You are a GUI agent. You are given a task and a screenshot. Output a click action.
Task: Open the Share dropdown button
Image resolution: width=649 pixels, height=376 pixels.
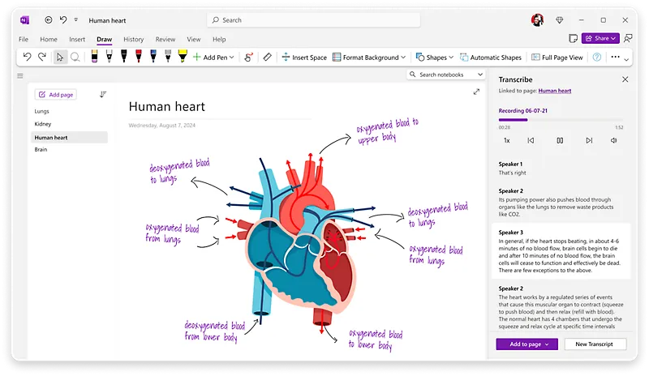[600, 38]
